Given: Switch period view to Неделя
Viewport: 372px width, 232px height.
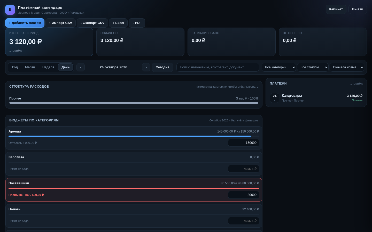Looking at the screenshot, I should tap(48, 67).
